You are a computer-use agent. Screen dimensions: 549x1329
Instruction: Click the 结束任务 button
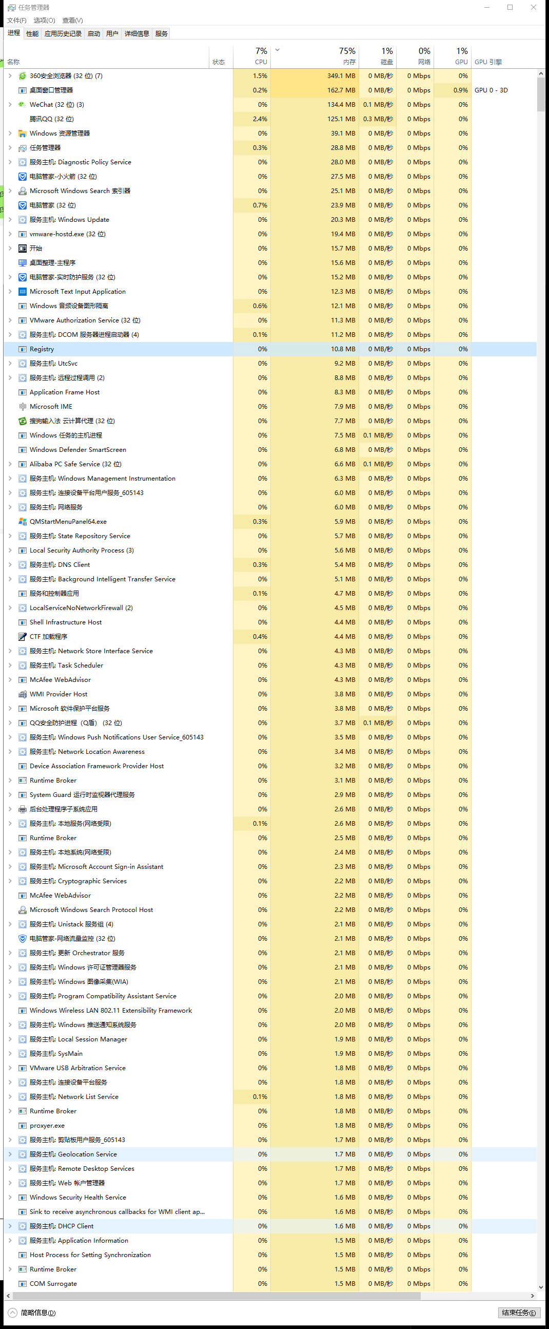click(x=519, y=1313)
